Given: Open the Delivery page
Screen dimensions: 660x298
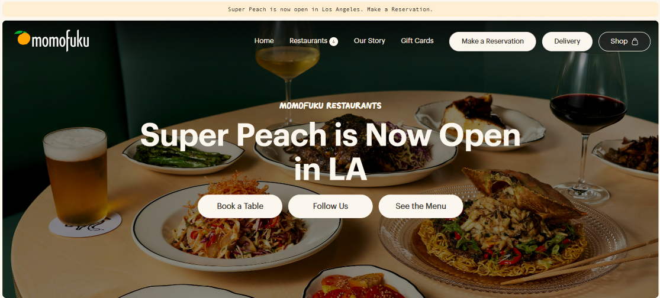Looking at the screenshot, I should [567, 41].
